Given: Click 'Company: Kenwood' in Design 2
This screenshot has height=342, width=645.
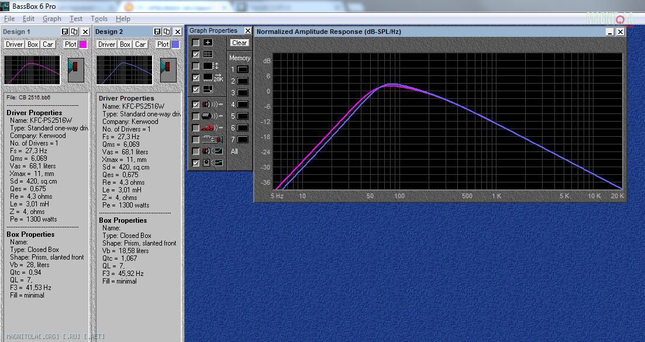Looking at the screenshot, I should coord(130,121).
